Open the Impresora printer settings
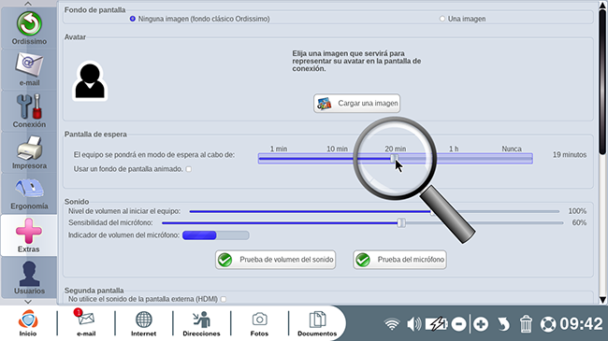The width and height of the screenshot is (608, 341). point(29,152)
